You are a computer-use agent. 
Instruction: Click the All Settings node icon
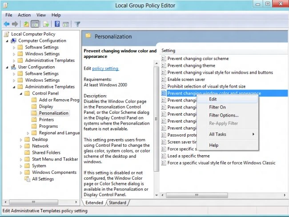click(x=27, y=179)
